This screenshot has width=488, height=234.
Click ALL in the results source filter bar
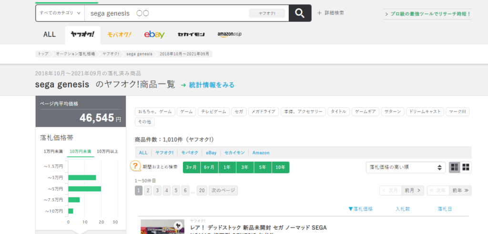(143, 153)
